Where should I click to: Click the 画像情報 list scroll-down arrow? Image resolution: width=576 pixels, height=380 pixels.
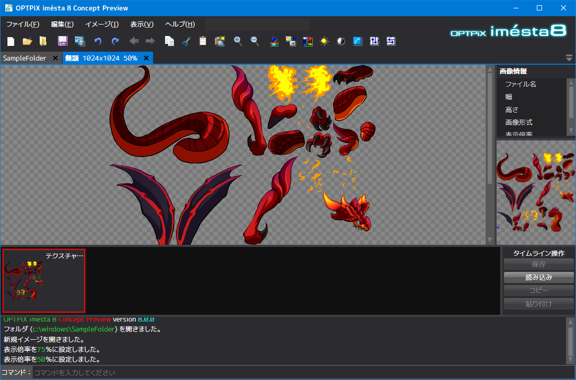coord(571,130)
